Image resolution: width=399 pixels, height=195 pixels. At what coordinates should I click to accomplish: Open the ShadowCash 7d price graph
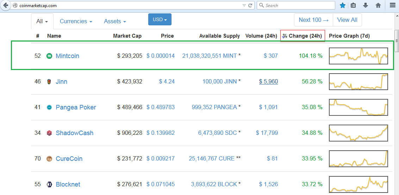pyautogui.click(x=358, y=133)
